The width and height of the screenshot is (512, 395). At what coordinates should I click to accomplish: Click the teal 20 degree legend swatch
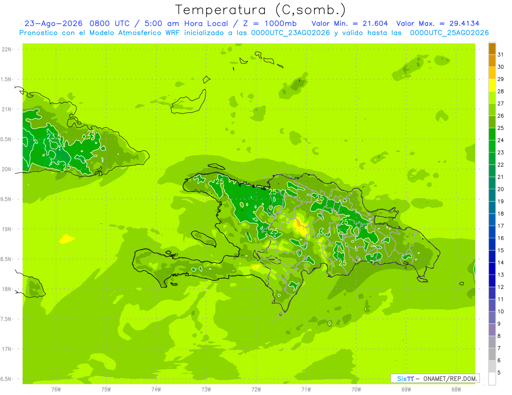(492, 183)
